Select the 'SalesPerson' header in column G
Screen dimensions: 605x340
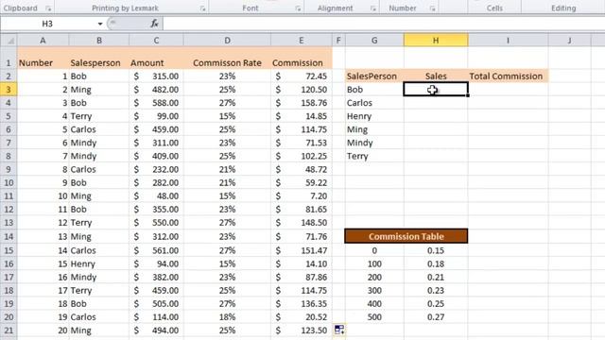pyautogui.click(x=374, y=76)
